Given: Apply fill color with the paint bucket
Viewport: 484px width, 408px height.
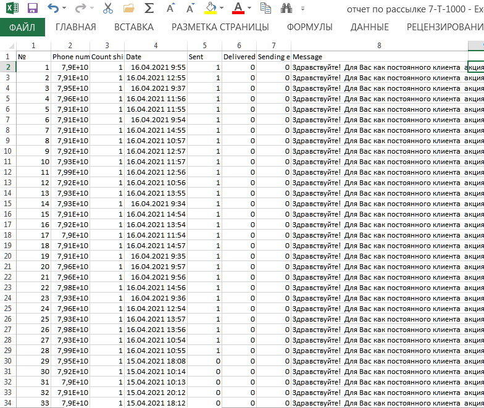Looking at the screenshot, I should click(211, 9).
